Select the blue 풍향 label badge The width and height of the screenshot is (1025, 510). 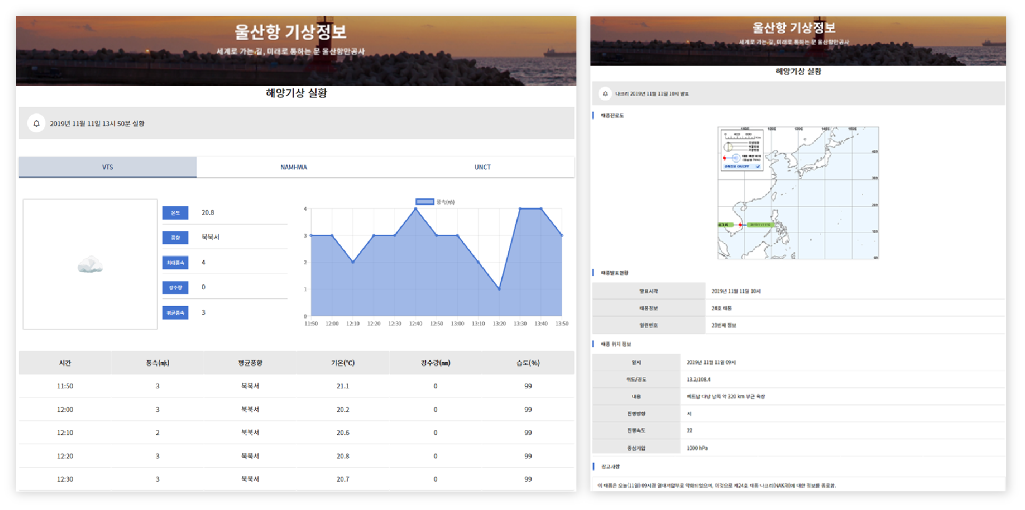tap(175, 237)
